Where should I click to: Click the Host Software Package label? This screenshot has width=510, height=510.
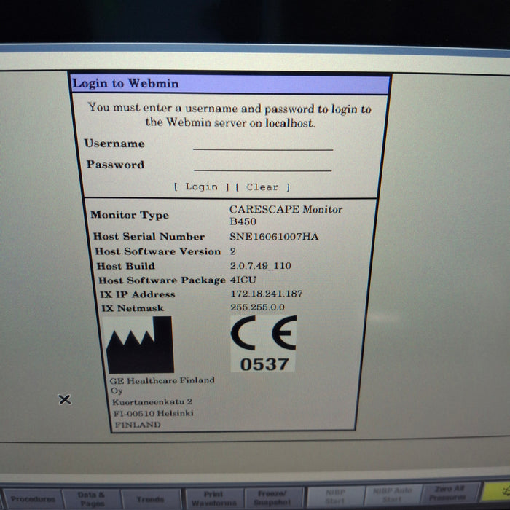click(x=162, y=280)
